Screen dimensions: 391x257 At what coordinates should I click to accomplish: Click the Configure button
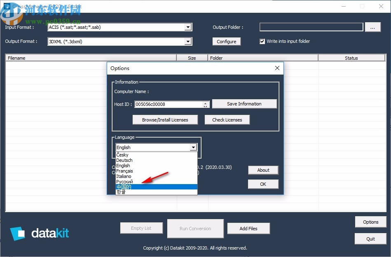pos(227,41)
